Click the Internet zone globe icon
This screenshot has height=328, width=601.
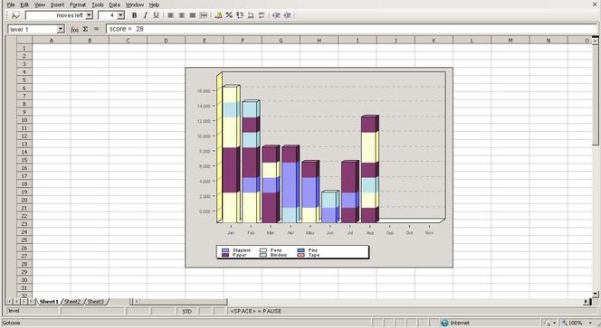444,323
